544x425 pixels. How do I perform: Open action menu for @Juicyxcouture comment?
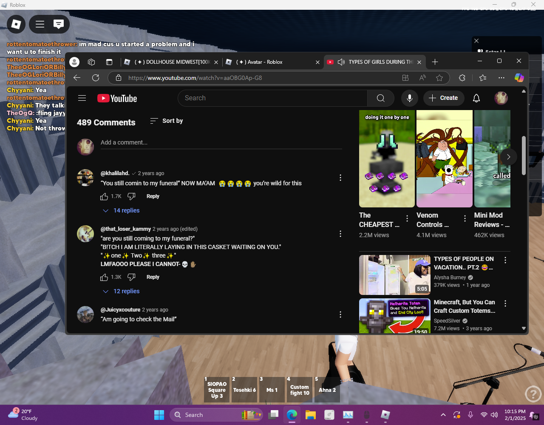[340, 314]
